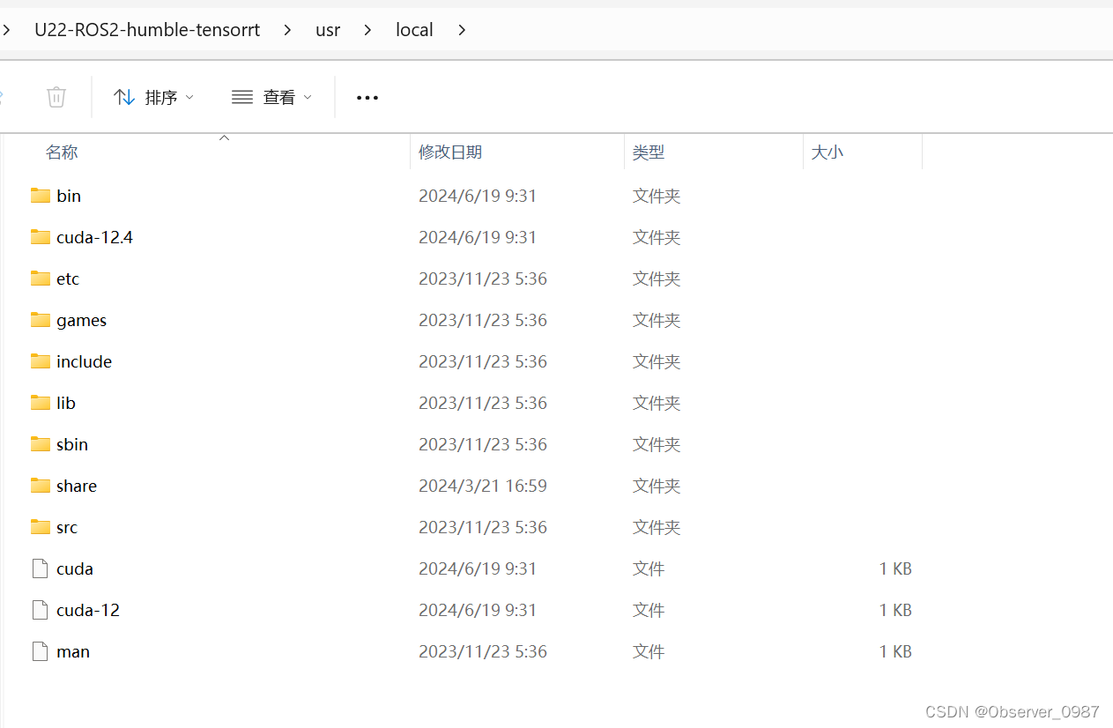Select the man file icon
1113x728 pixels.
click(x=40, y=651)
